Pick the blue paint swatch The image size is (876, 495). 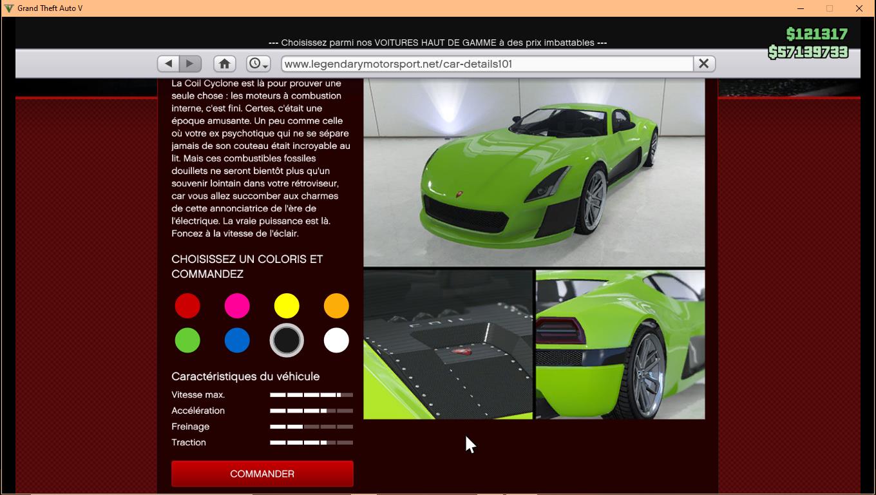(x=237, y=340)
